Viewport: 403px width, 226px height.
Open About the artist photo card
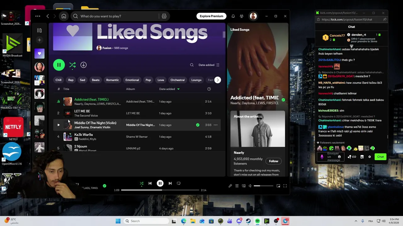[258, 129]
